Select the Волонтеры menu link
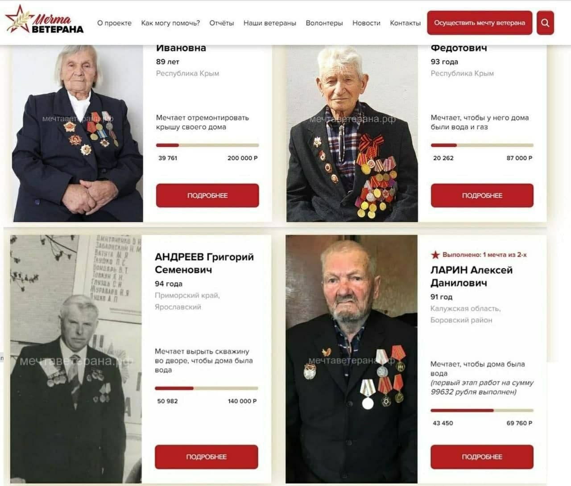 coord(324,23)
